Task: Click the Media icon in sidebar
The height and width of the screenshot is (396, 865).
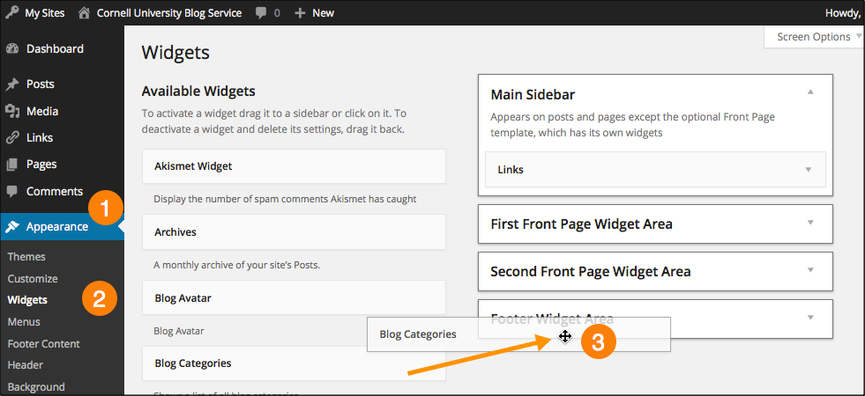Action: 12,111
